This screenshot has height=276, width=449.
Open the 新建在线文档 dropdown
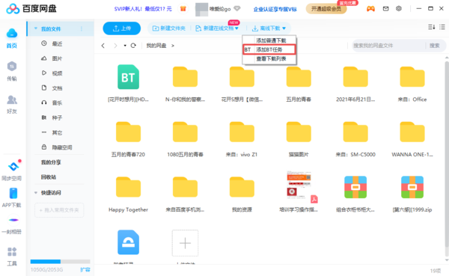coord(217,28)
